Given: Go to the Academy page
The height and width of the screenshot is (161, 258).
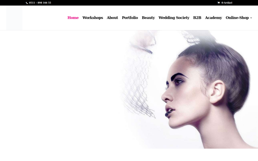Looking at the screenshot, I should pos(213,18).
